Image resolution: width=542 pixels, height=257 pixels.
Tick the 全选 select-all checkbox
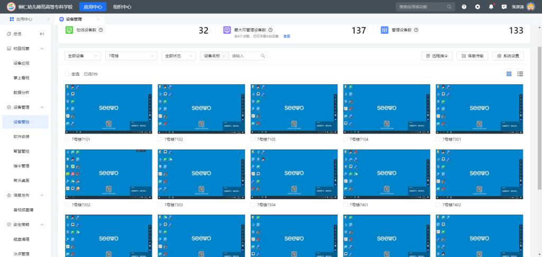67,74
